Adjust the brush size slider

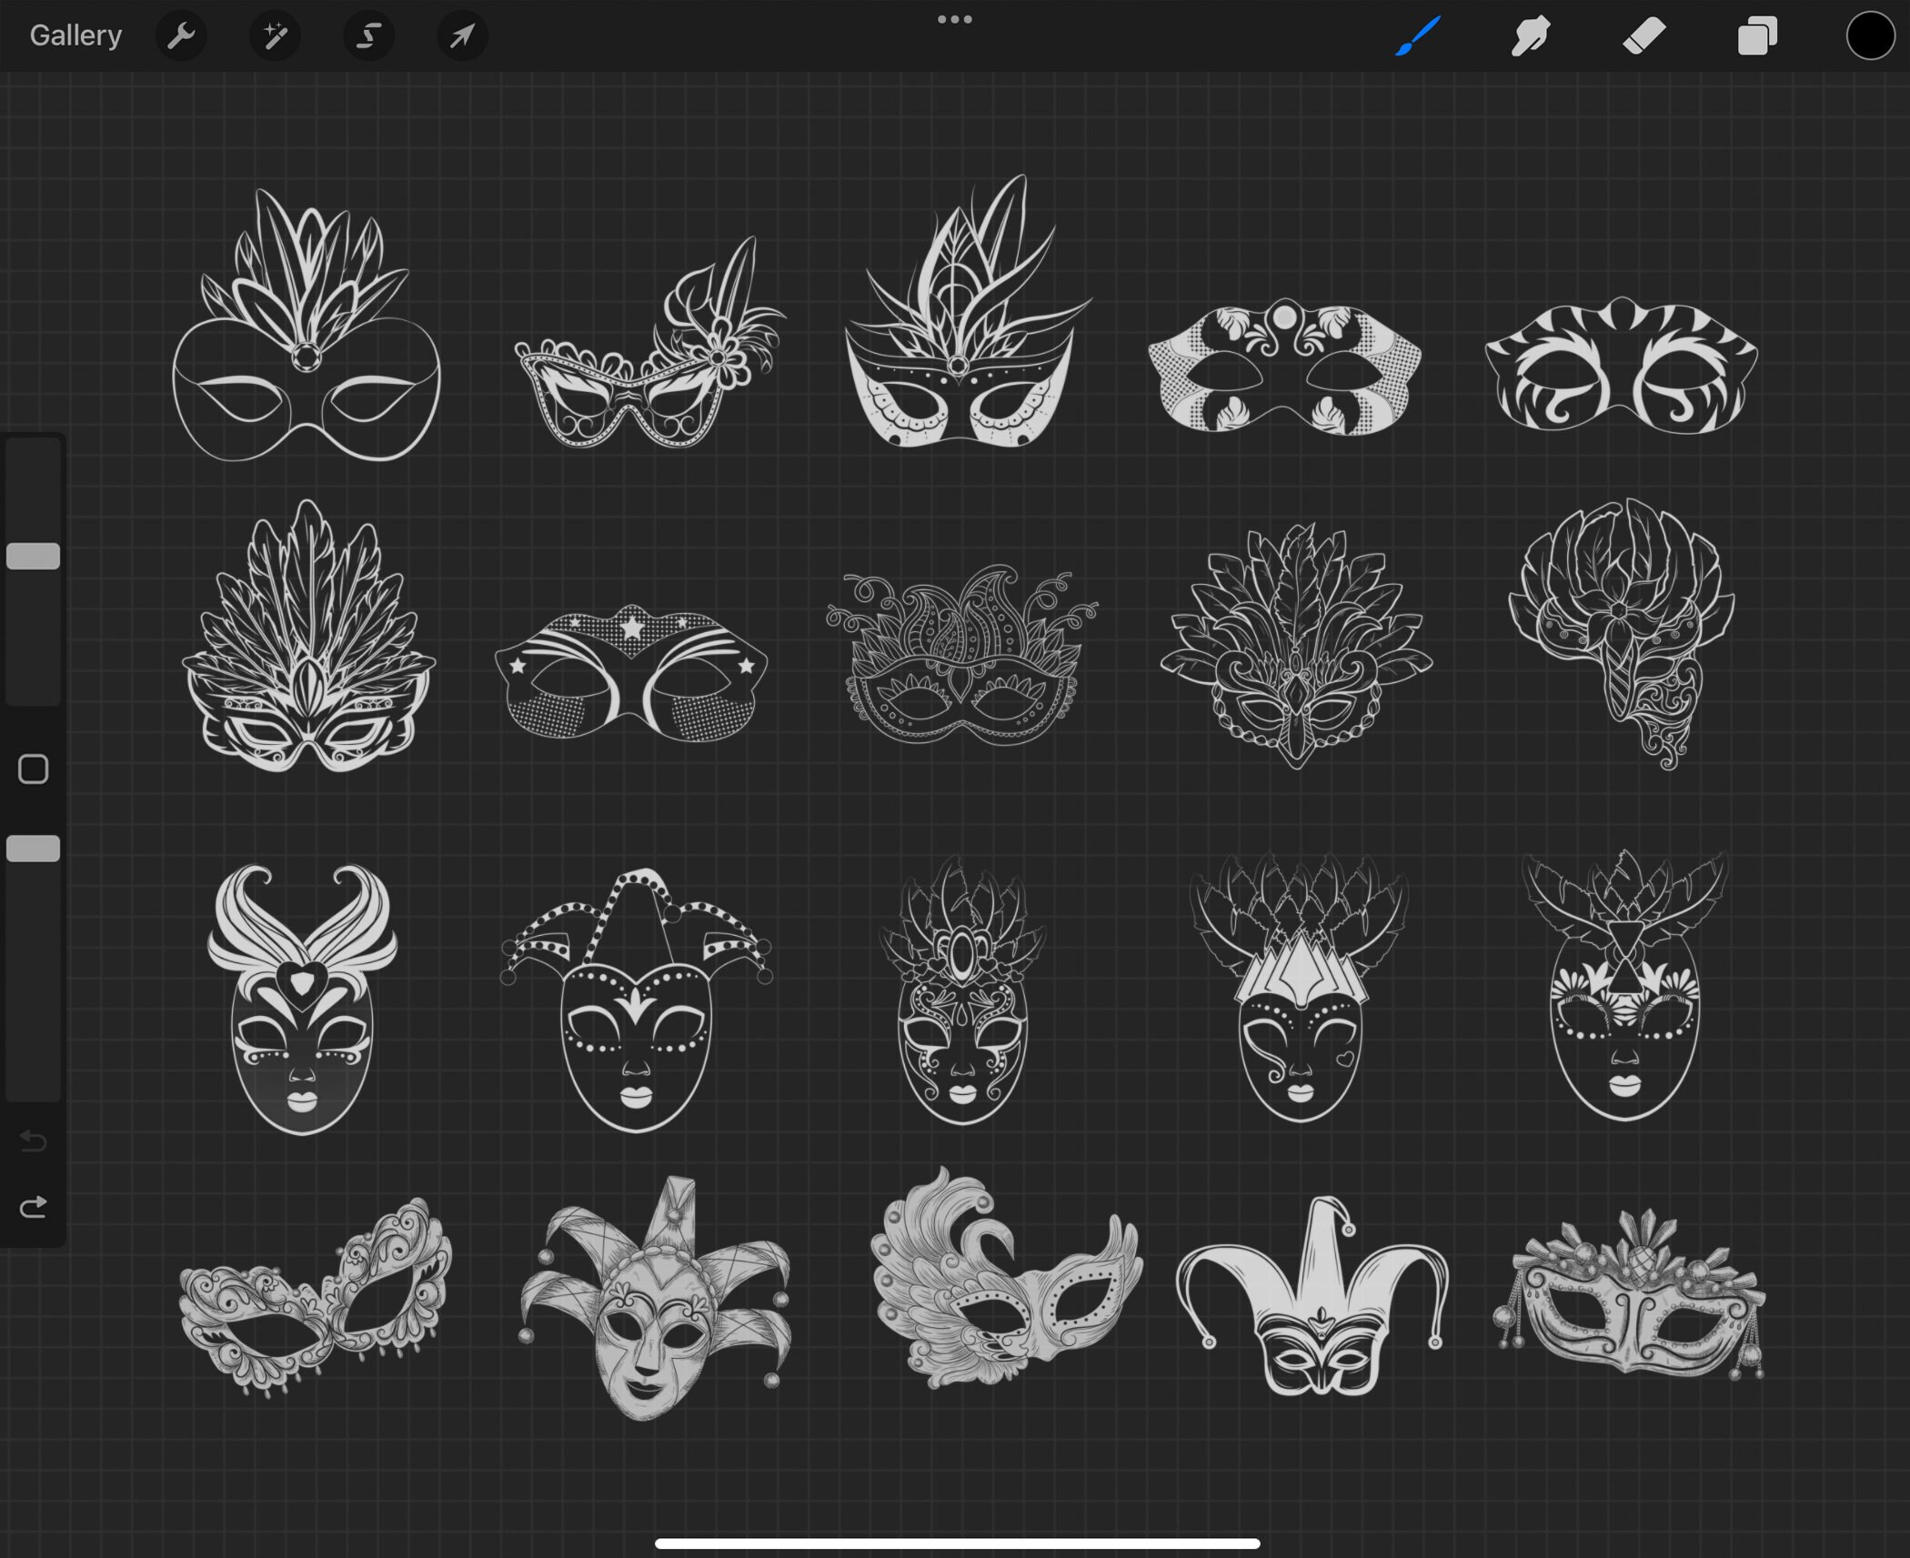[34, 555]
